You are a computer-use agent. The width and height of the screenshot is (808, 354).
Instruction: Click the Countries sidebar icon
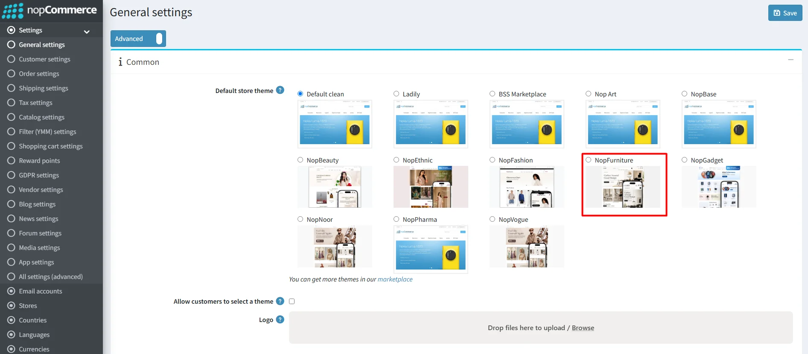coord(11,320)
